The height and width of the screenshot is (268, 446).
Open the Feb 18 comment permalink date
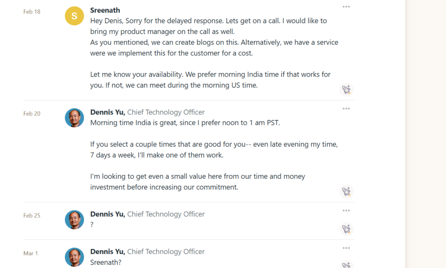(32, 12)
